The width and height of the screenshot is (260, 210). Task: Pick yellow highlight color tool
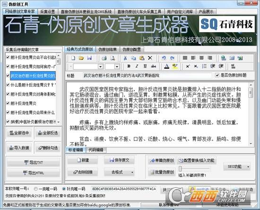pyautogui.click(x=175, y=66)
